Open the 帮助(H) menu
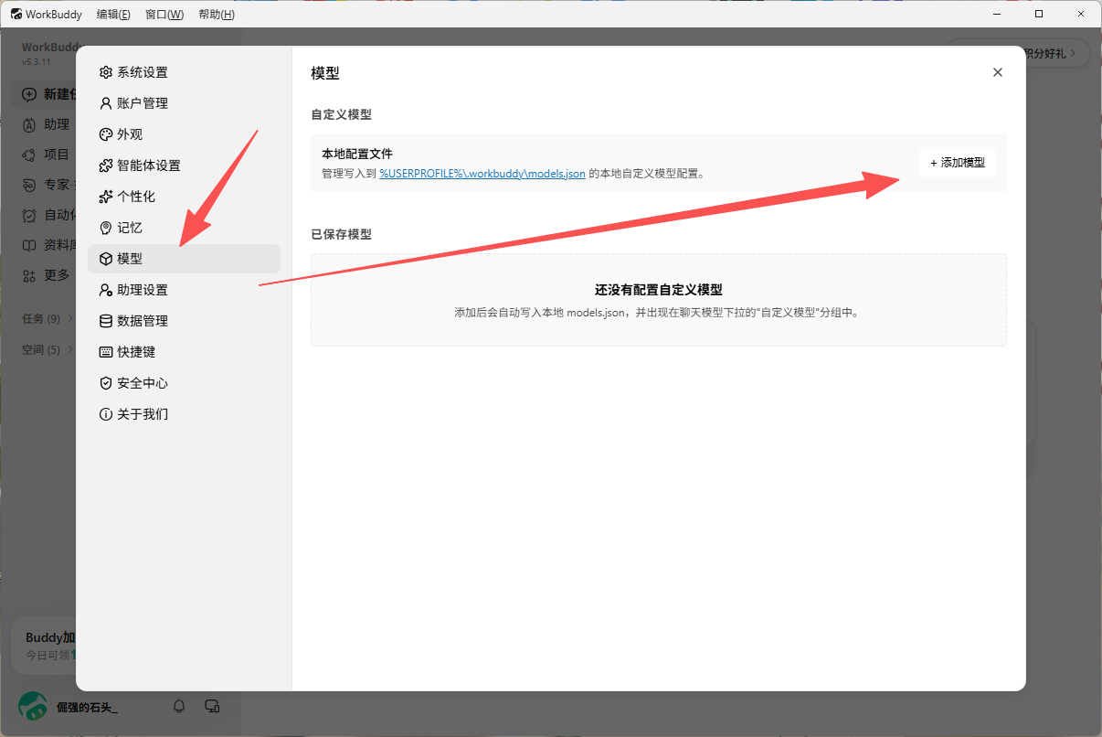This screenshot has width=1102, height=737. 217,15
